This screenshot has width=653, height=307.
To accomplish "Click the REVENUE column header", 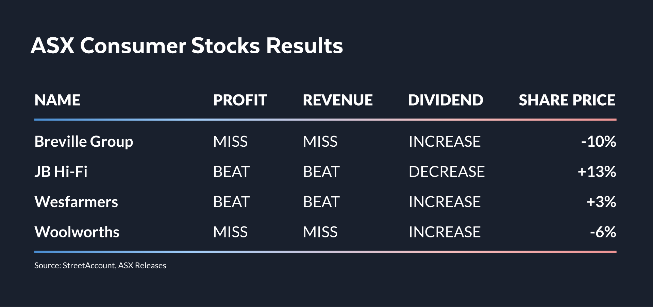I will click(338, 100).
